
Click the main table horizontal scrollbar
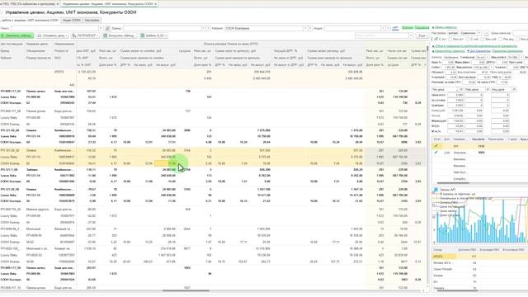pos(186,290)
